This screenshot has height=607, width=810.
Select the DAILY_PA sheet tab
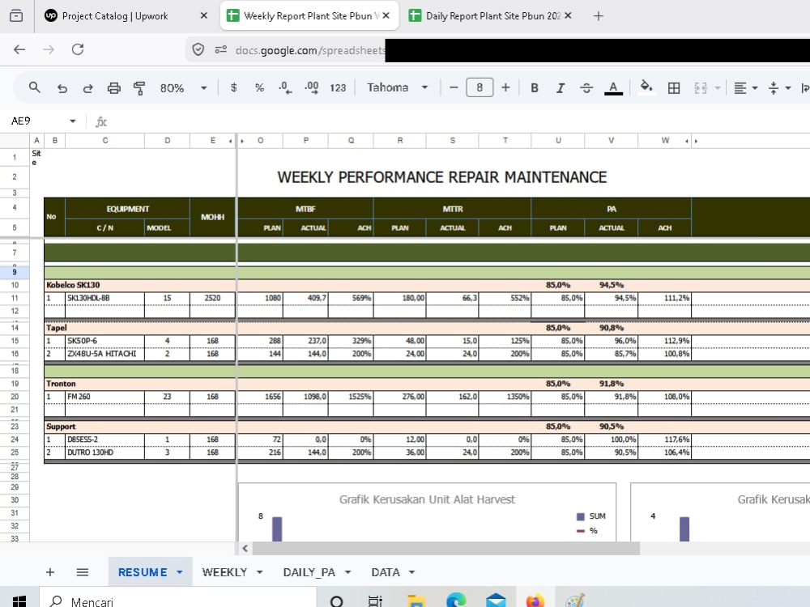[309, 572]
